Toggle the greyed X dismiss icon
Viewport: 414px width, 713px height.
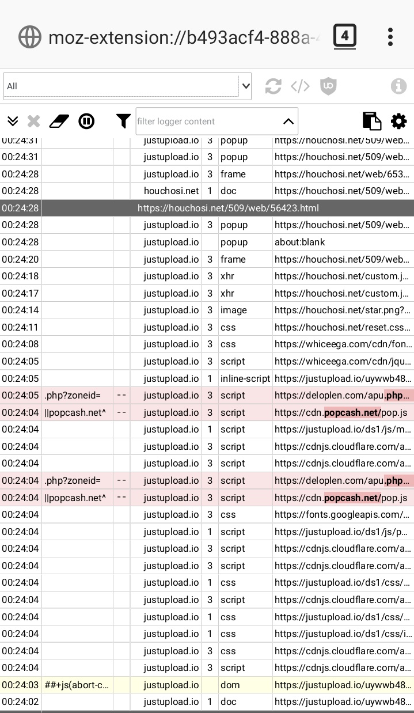[33, 121]
